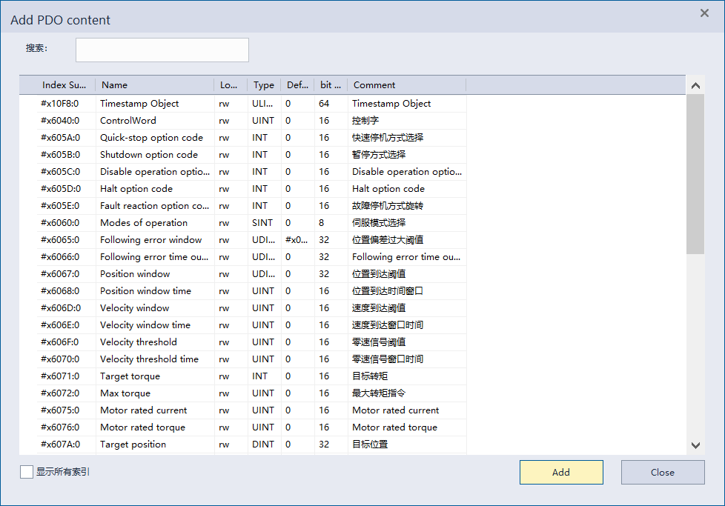Click the 搜索 search input field
The image size is (725, 506).
coord(162,50)
